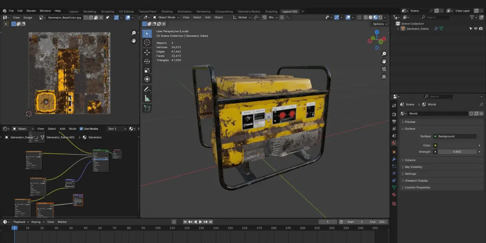The image size is (486, 243).
Task: Click the play animation button
Action: tap(200, 222)
